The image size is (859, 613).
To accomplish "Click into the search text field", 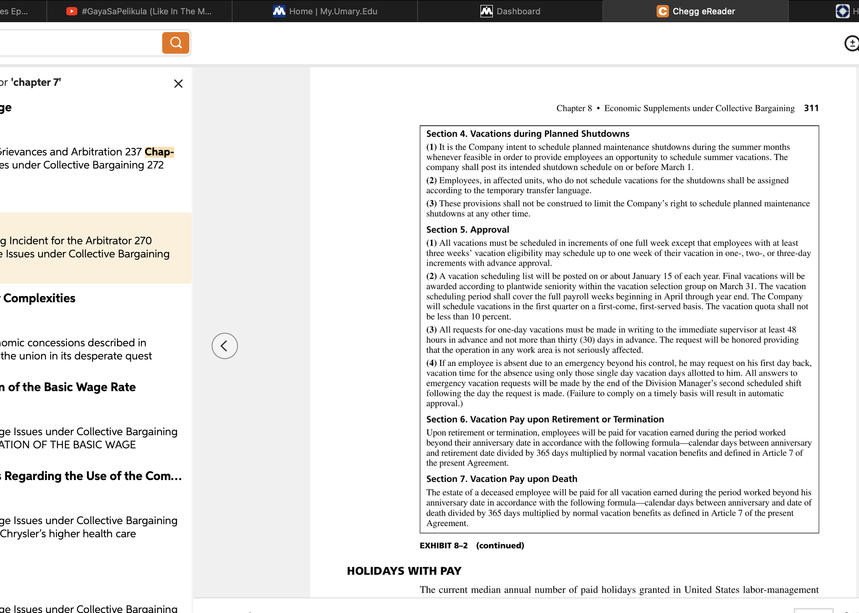I will click(80, 43).
